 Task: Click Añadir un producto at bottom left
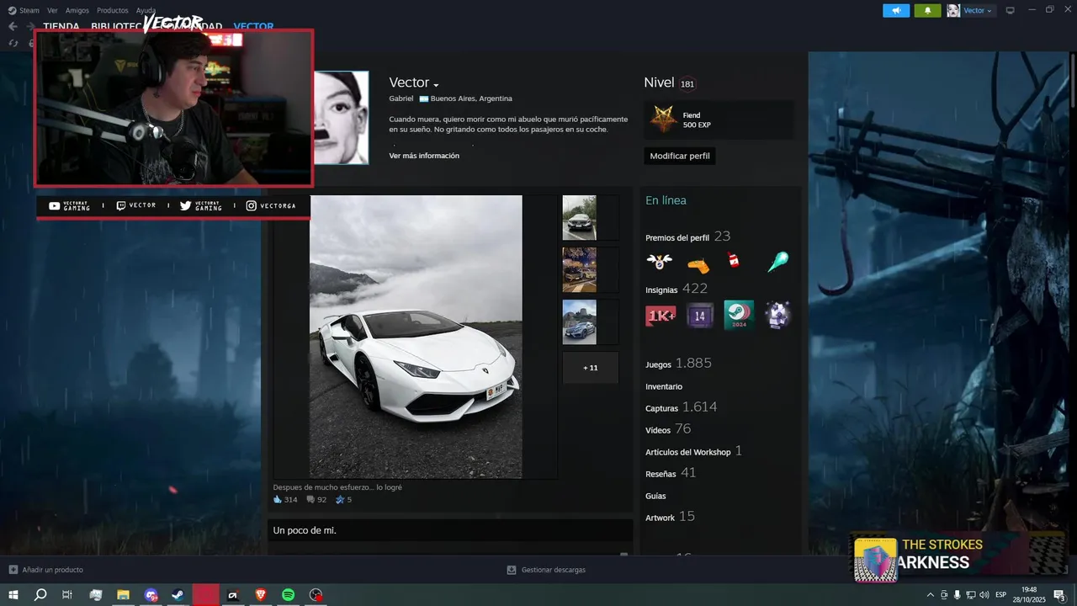(x=46, y=570)
